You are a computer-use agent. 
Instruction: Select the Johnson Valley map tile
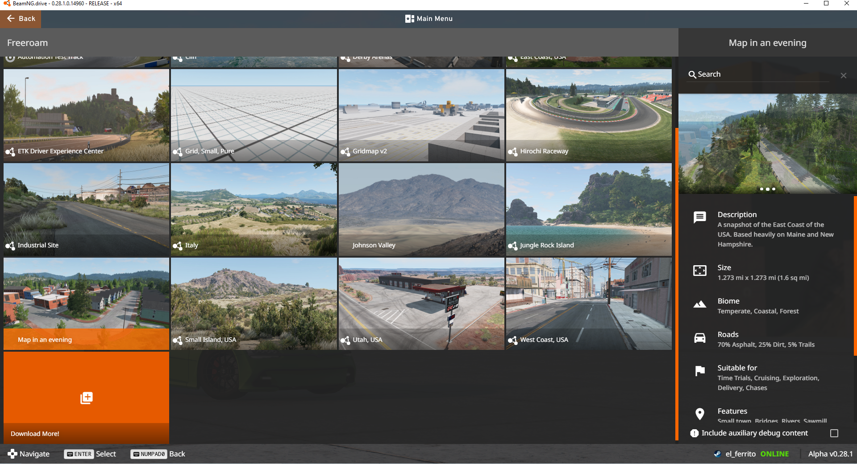421,209
